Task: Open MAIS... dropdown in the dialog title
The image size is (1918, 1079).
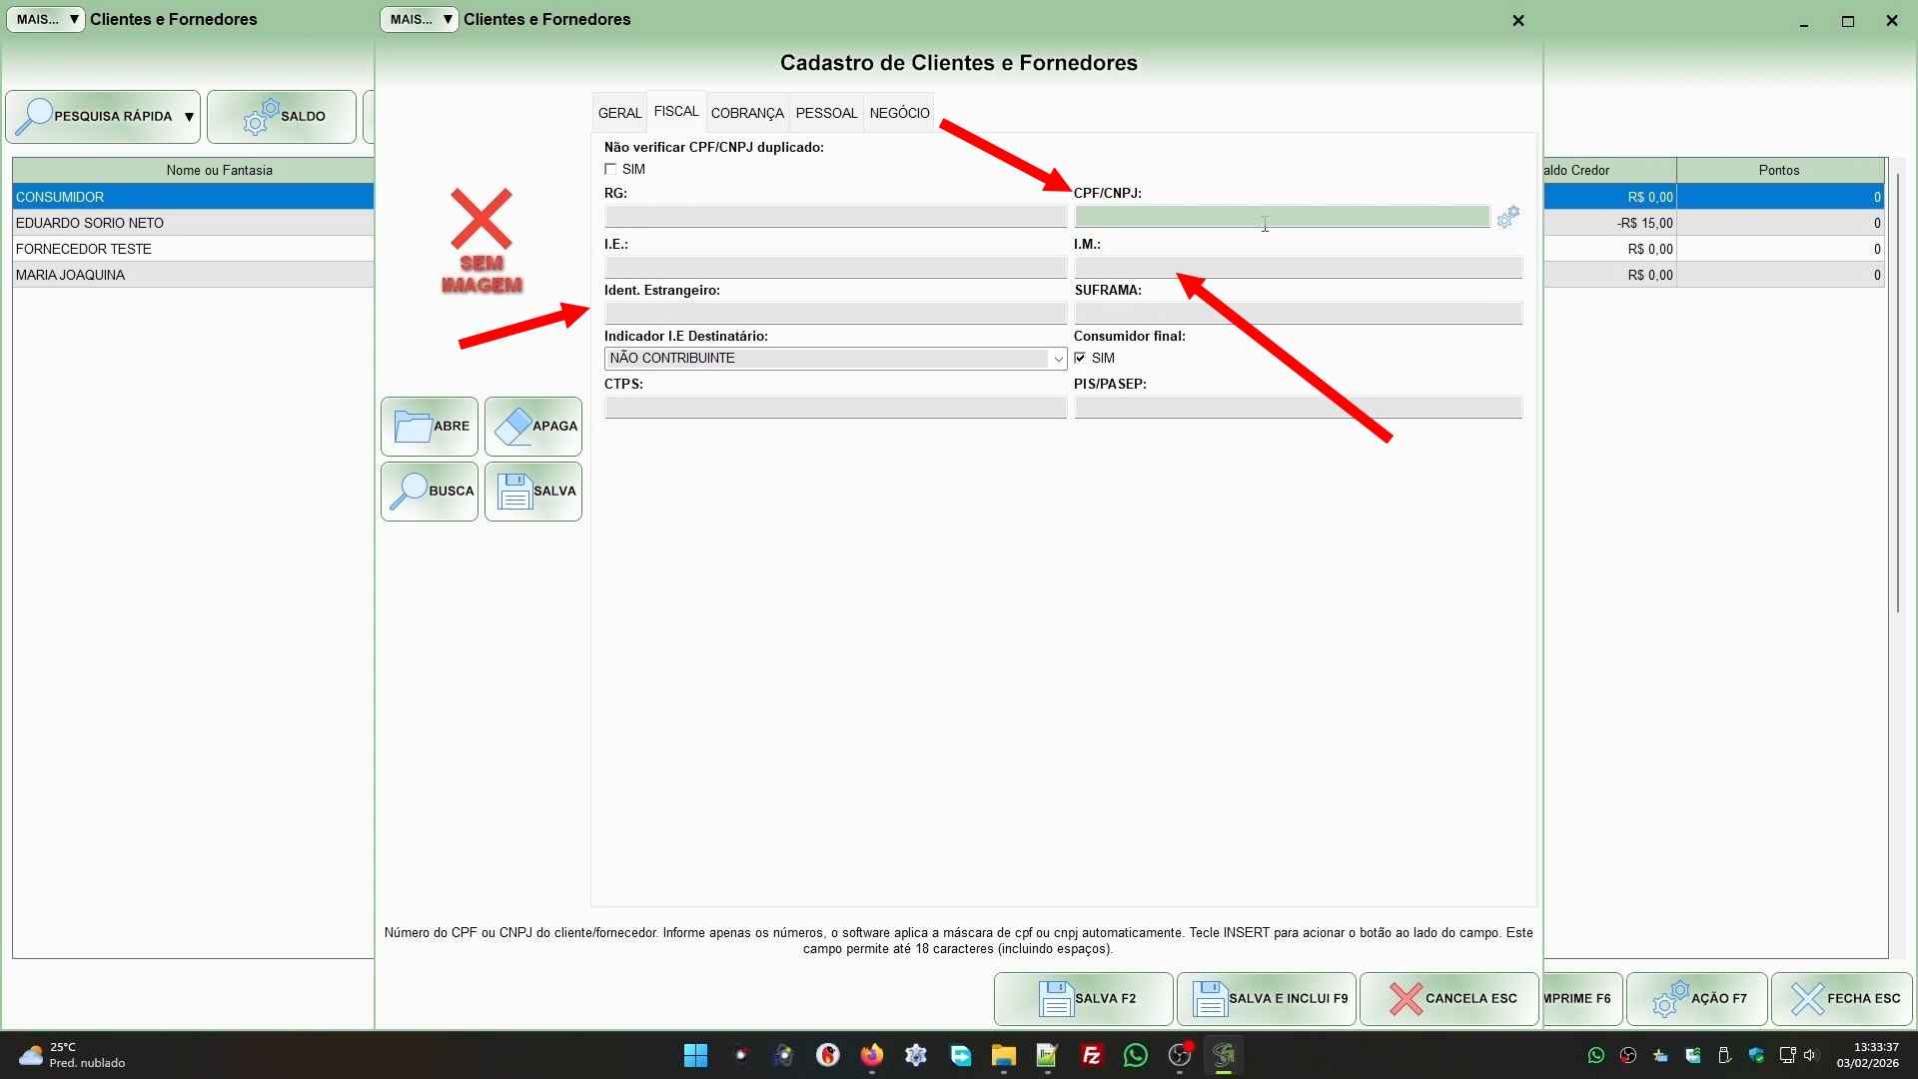Action: (x=420, y=19)
